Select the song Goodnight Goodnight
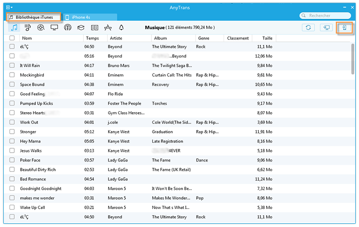The width and height of the screenshot is (359, 227). pyautogui.click(x=41, y=188)
